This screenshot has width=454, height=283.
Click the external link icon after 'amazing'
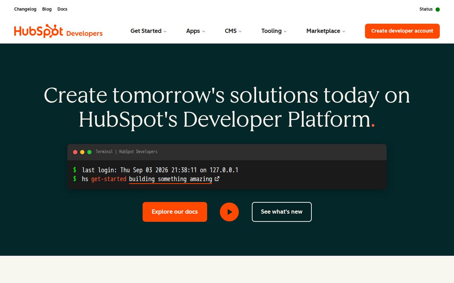[217, 179]
